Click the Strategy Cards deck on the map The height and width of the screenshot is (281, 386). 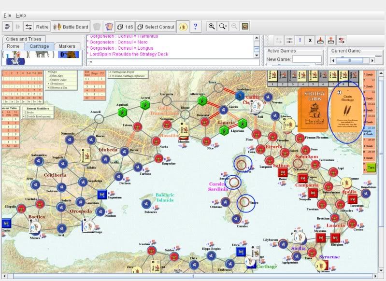[x=313, y=110]
